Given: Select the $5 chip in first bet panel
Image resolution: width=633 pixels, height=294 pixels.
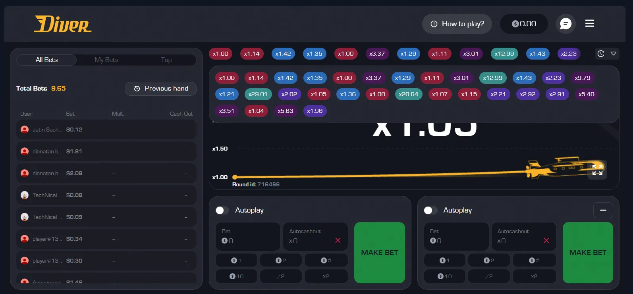Looking at the screenshot, I should (326, 260).
